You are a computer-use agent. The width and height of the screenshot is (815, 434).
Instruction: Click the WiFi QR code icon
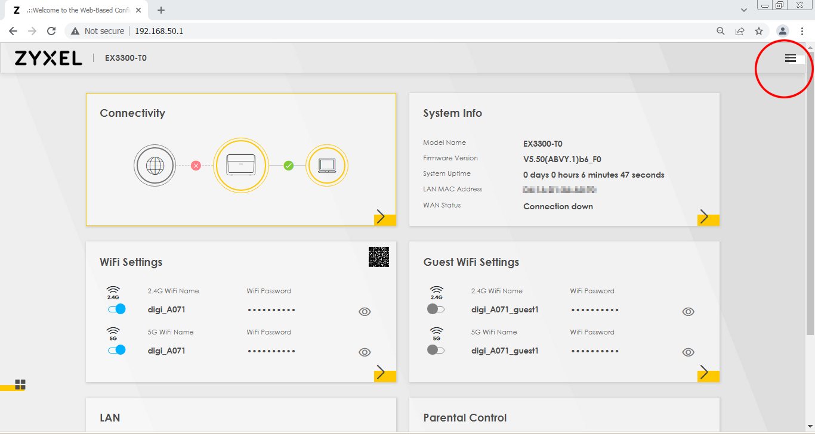379,256
